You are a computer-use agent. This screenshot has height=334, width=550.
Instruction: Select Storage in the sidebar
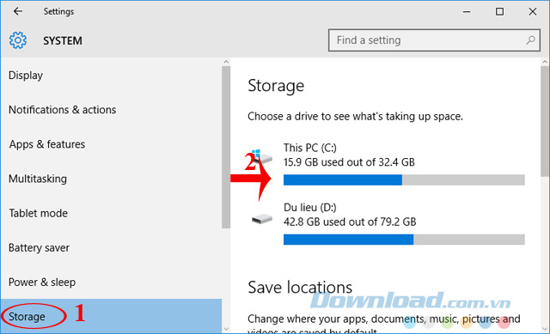click(x=111, y=316)
